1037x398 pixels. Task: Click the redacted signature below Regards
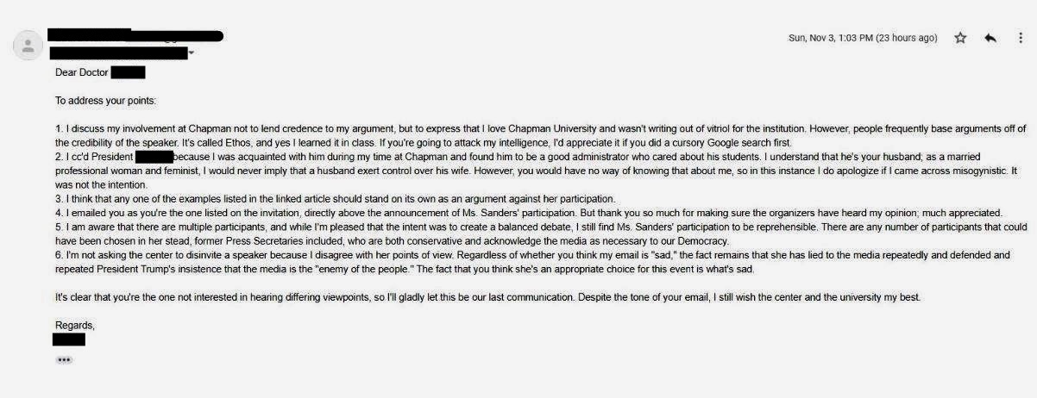pos(68,339)
